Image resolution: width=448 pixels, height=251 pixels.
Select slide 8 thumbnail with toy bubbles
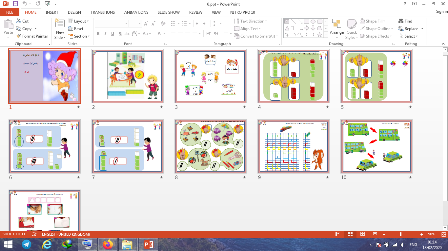211,146
